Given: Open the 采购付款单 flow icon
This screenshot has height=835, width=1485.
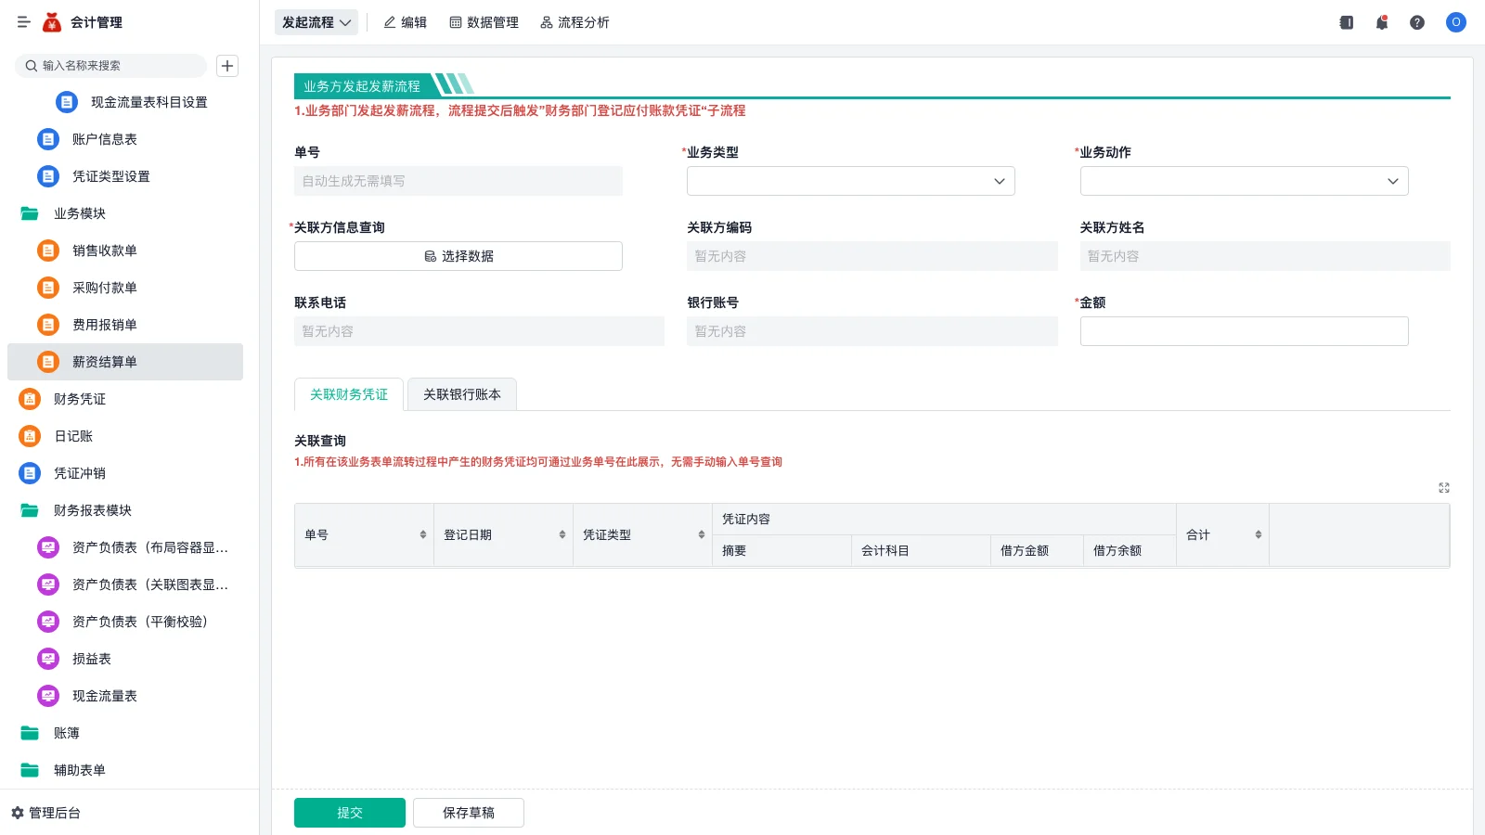Looking at the screenshot, I should [x=48, y=288].
